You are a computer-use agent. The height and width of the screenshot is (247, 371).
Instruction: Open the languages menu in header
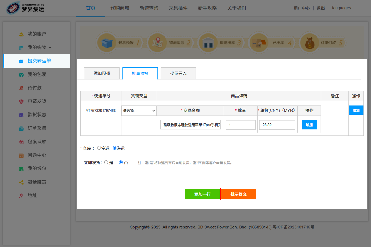tap(341, 8)
